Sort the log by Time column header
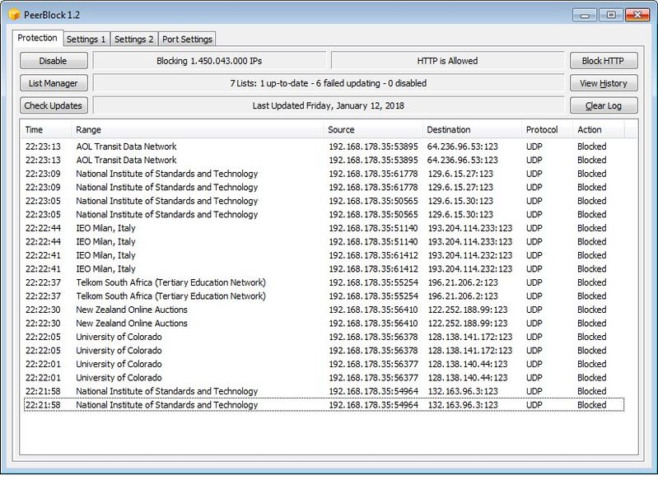Screen dimensions: 658x480 pyautogui.click(x=45, y=130)
